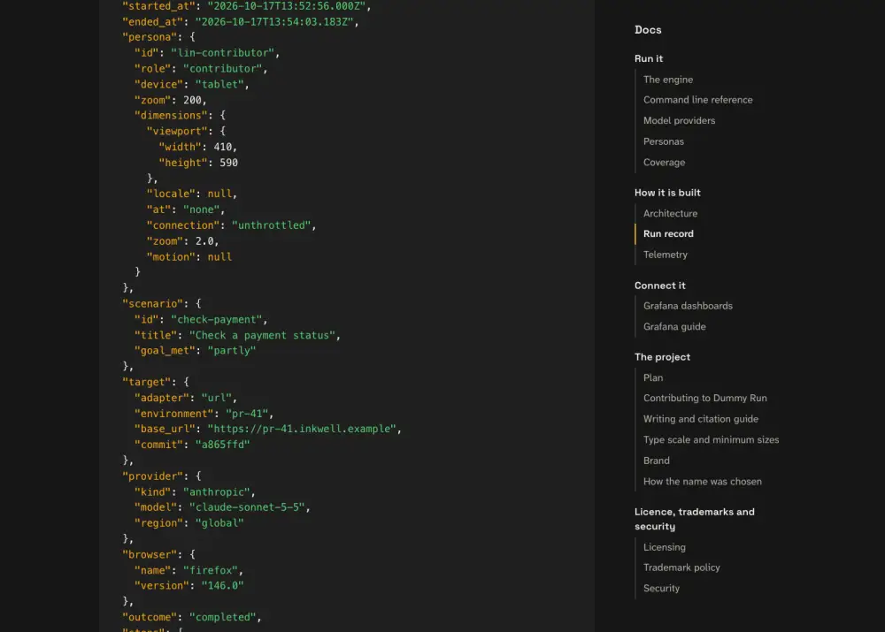Click the base_url "https://pr-41.inkwell.example" string
The image size is (885, 632).
pyautogui.click(x=302, y=429)
